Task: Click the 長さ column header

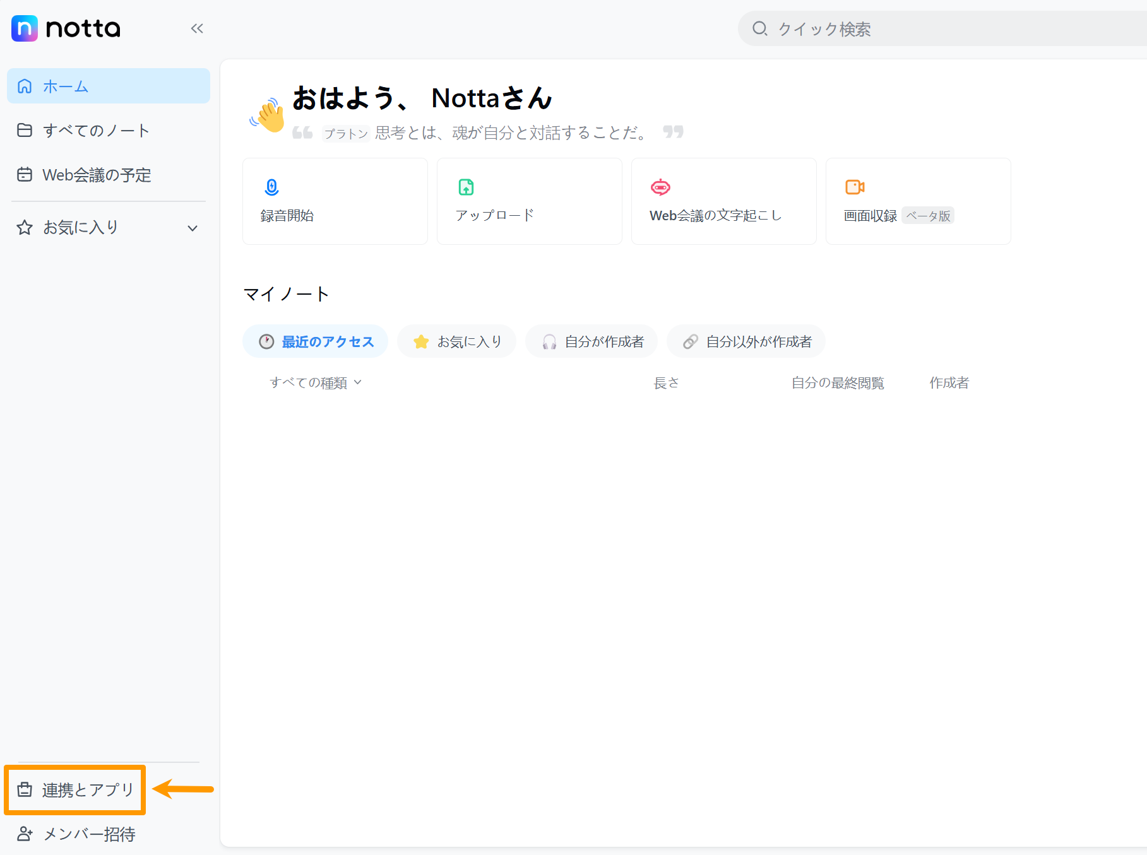Action: coord(666,382)
